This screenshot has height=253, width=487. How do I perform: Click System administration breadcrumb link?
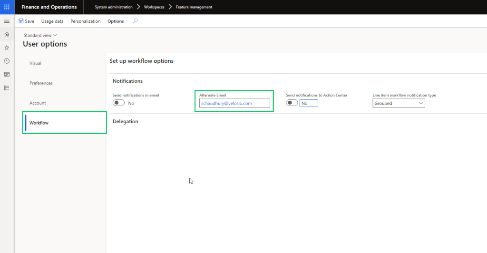[x=114, y=7]
